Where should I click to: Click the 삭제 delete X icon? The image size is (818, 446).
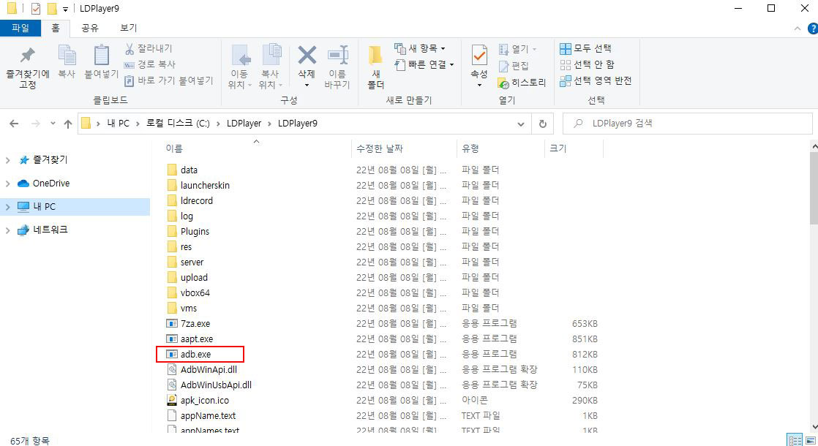[307, 55]
